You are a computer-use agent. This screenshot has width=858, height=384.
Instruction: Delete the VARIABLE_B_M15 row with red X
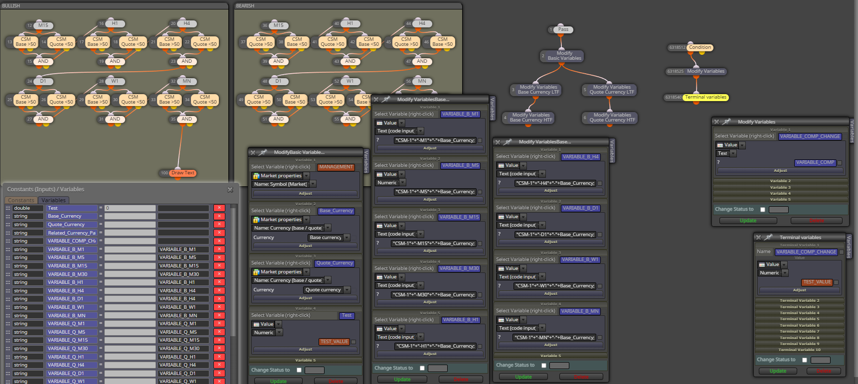click(x=219, y=266)
